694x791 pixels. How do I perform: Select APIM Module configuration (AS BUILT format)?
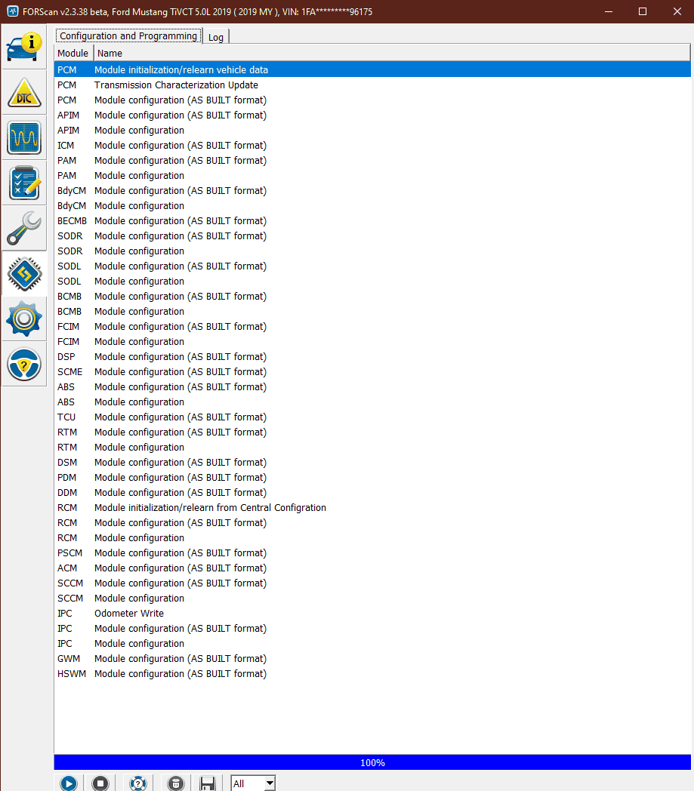(372, 115)
